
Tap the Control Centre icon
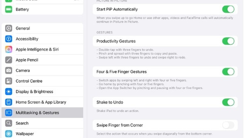(9, 81)
